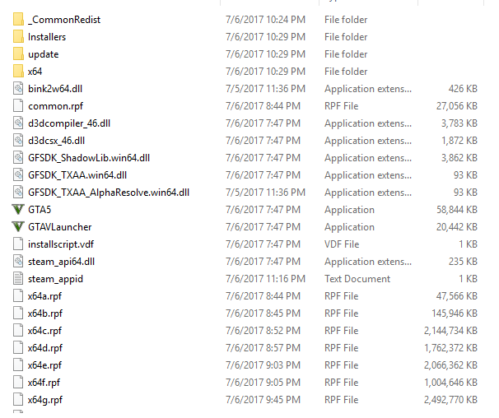
Task: Select GFSDK_ShadowLib.win64.dll in the list
Action: pos(89,158)
